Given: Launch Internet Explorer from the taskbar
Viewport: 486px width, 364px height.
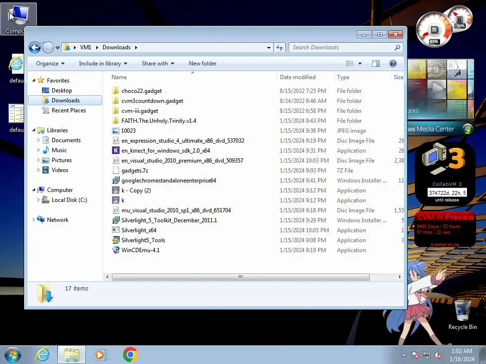Looking at the screenshot, I should [x=42, y=355].
